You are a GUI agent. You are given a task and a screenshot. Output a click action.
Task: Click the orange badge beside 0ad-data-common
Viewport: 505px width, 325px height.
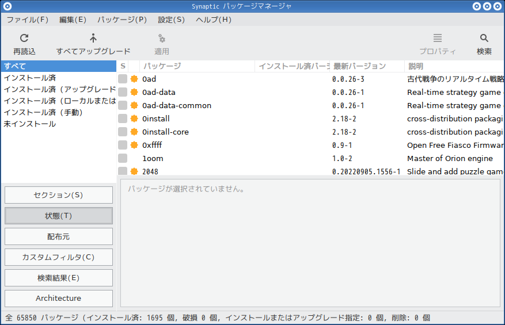134,105
